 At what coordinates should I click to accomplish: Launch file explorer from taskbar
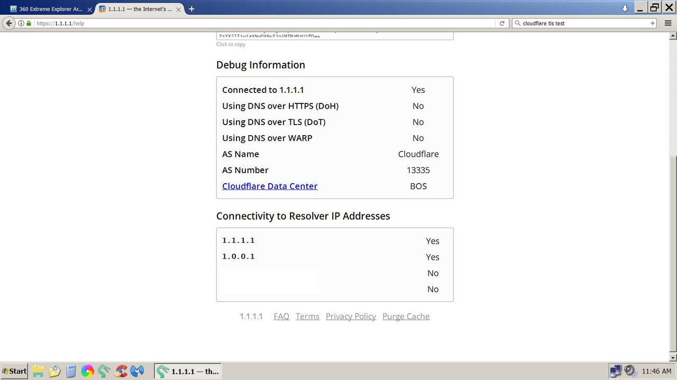click(x=38, y=371)
